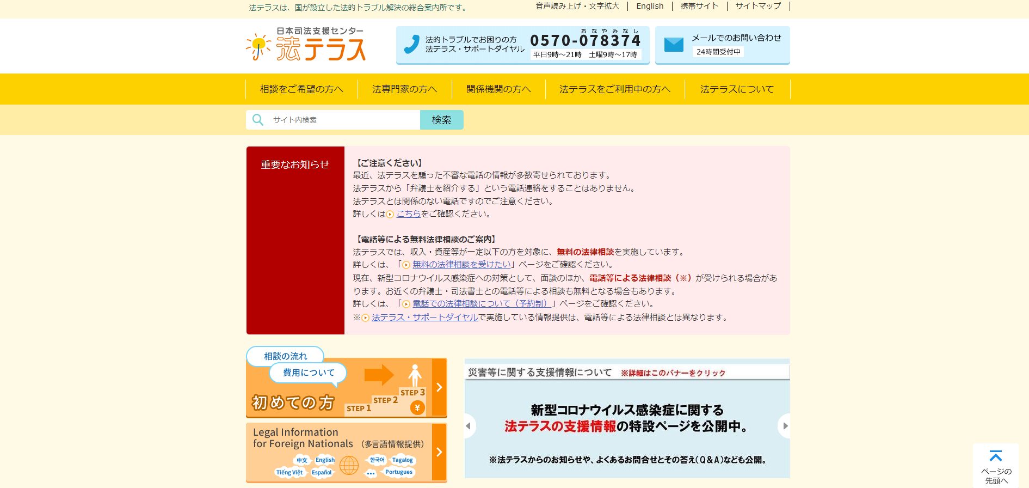
Task: Click the 中文 language bubble
Action: coord(301,460)
